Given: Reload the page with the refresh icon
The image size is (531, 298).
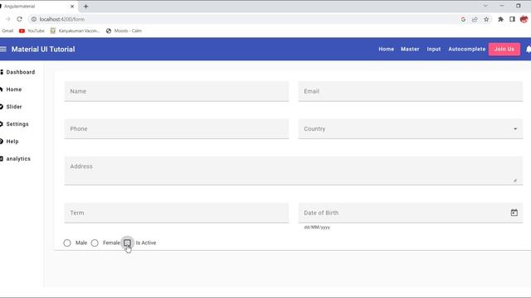Looking at the screenshot, I should pos(19,19).
